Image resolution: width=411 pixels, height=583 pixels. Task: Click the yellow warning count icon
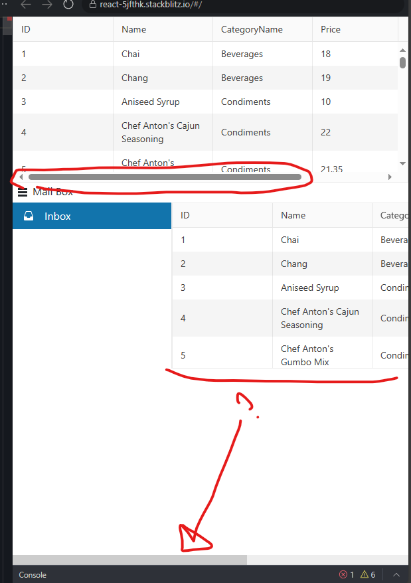click(x=365, y=574)
